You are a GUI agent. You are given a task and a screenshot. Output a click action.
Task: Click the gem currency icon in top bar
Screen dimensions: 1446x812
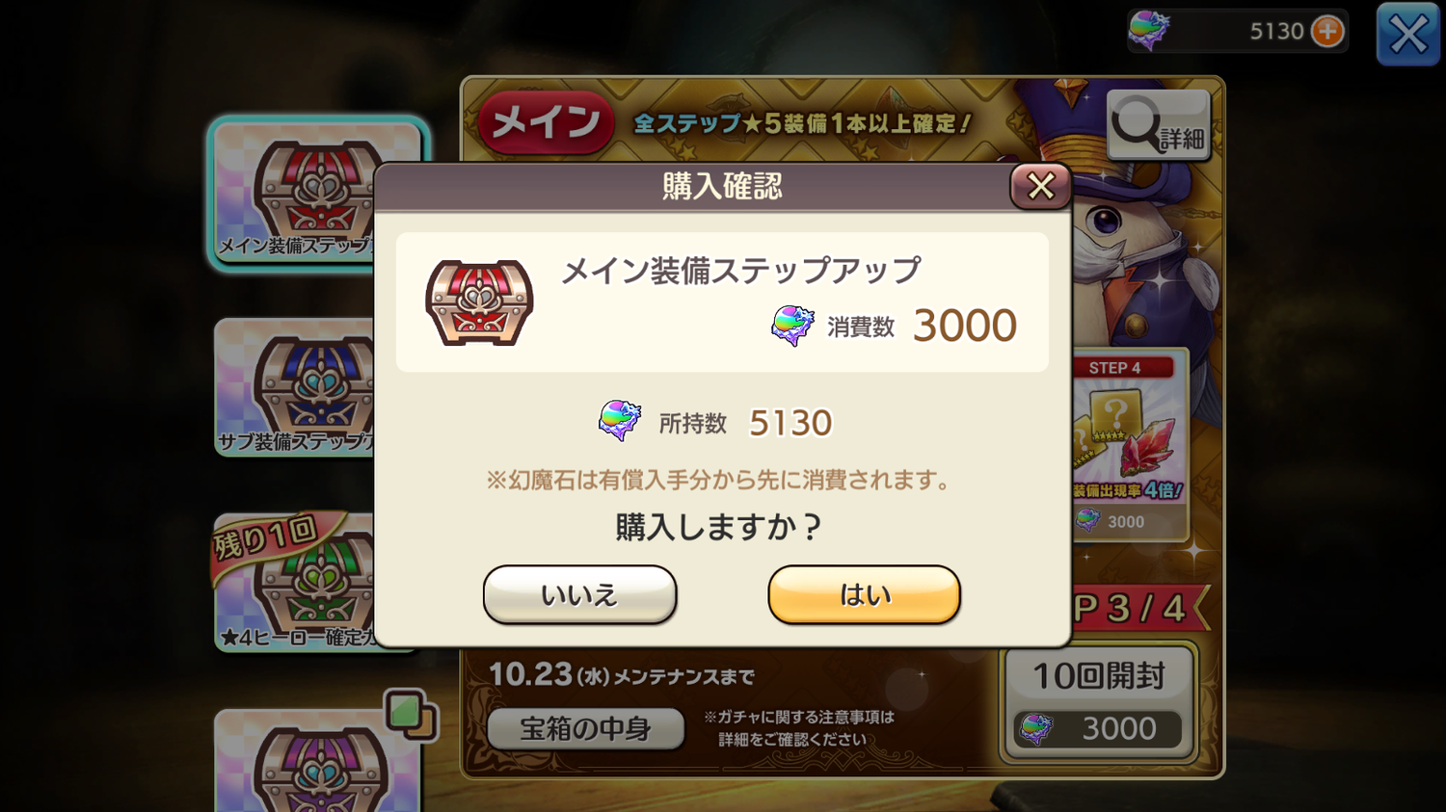click(1148, 31)
